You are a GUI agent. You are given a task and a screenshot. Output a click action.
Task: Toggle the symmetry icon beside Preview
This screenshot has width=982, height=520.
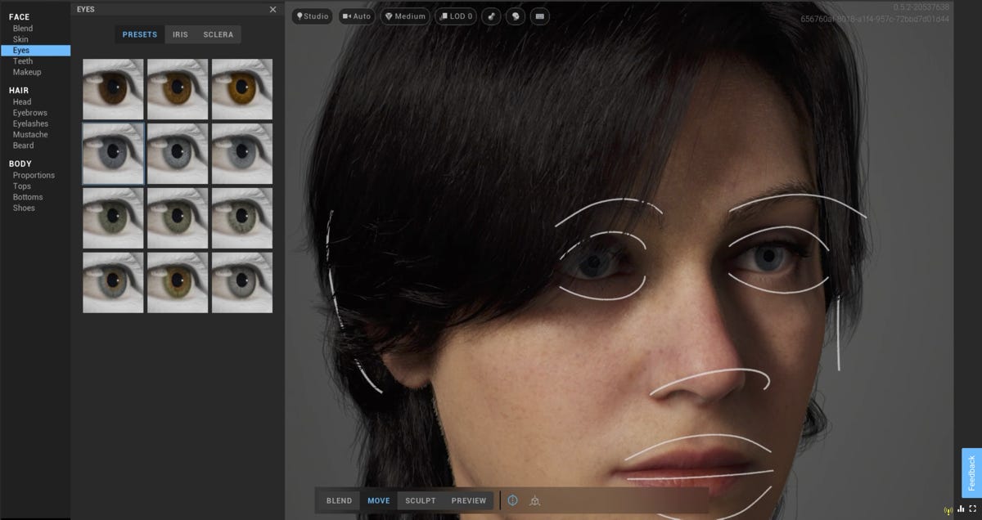pos(513,500)
